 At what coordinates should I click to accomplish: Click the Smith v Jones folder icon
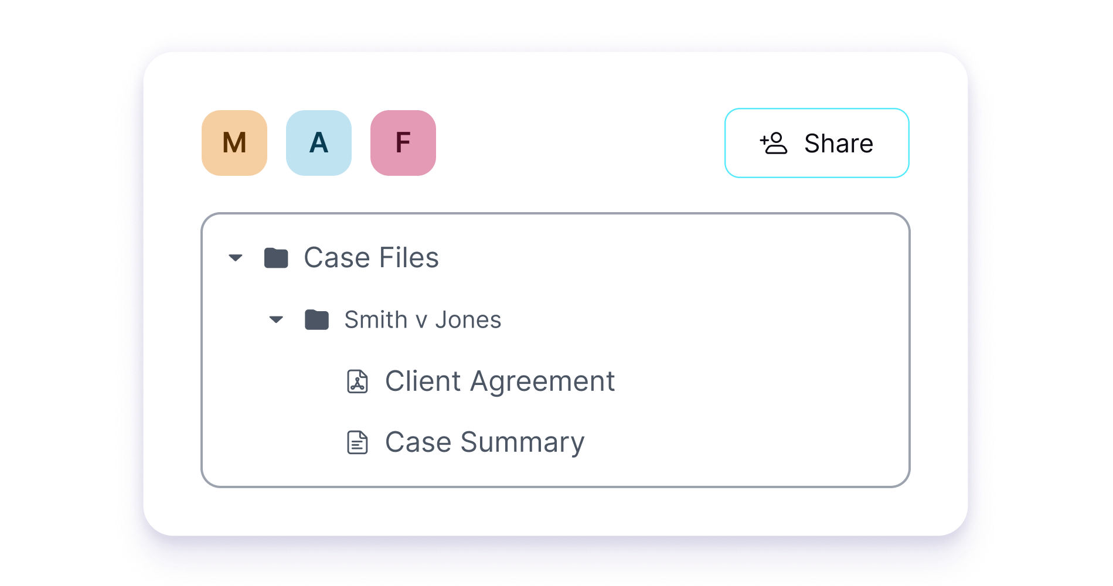pos(317,320)
